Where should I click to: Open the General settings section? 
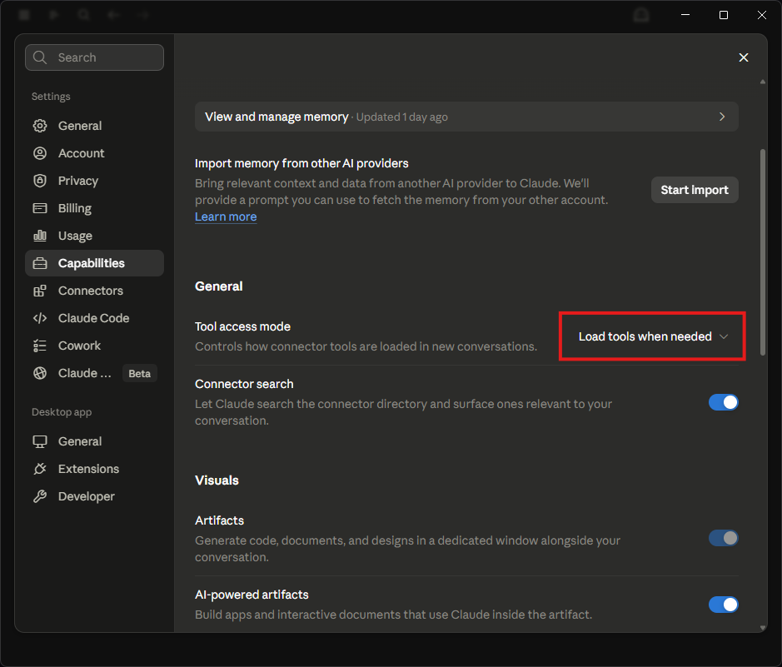(x=94, y=126)
